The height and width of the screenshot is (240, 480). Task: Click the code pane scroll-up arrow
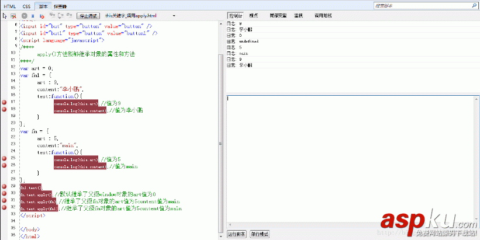[x=221, y=23]
